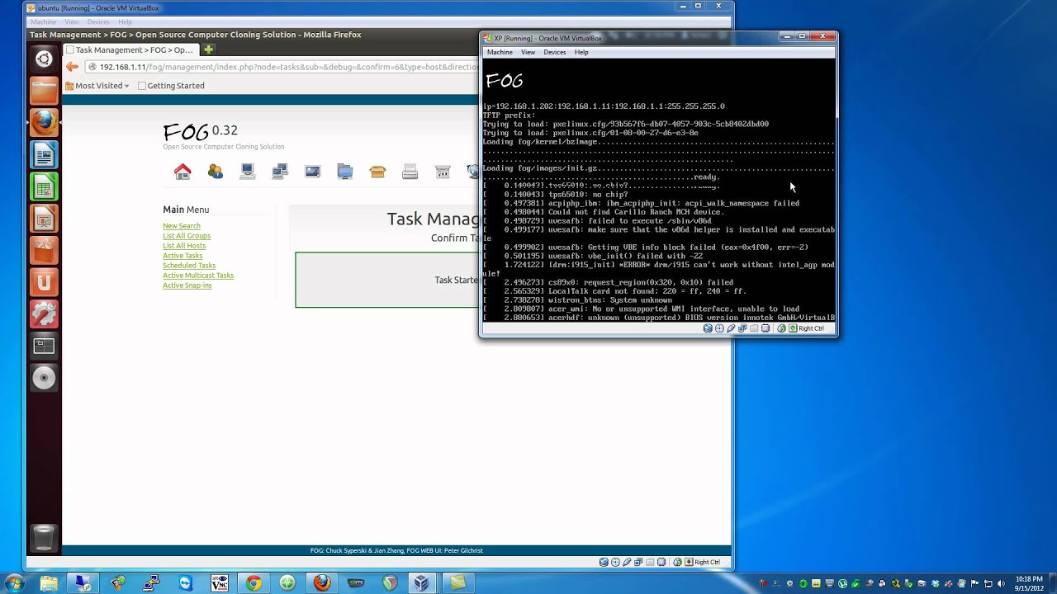Open VNC viewer from Windows taskbar
Screen dimensions: 1057x594
(220, 583)
